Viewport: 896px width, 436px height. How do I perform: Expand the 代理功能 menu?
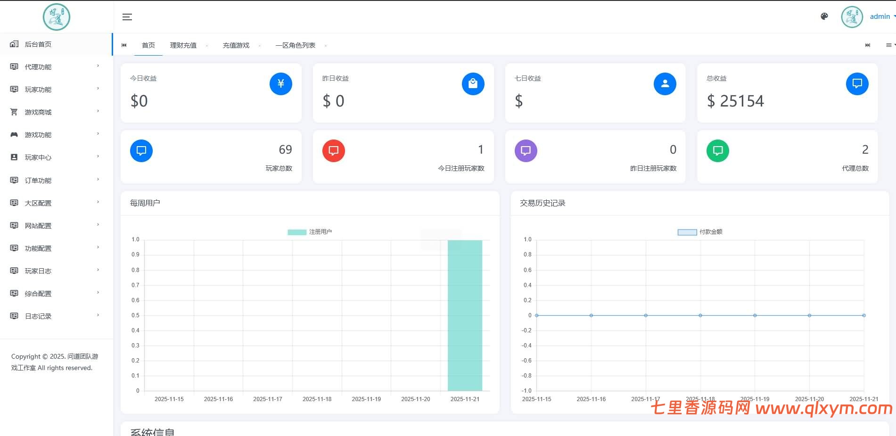click(x=39, y=66)
